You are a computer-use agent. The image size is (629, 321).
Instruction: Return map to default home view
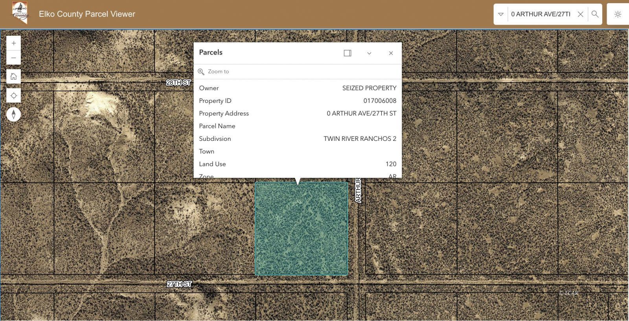click(14, 77)
